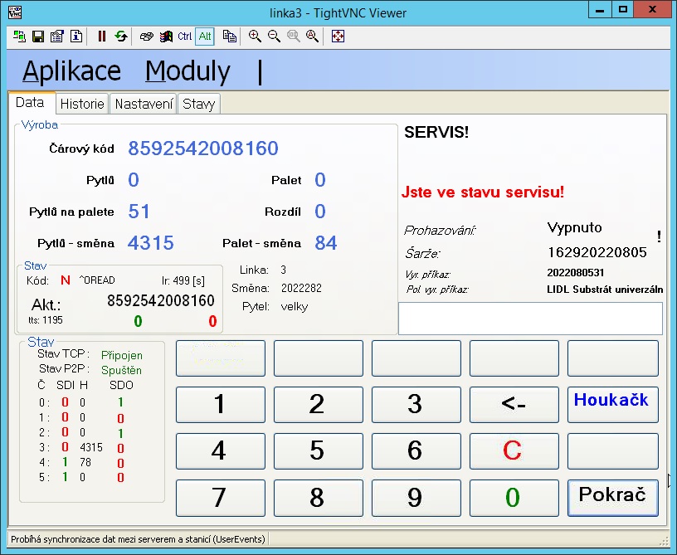The height and width of the screenshot is (555, 677).
Task: Click the New connection toolbar icon
Action: [19, 37]
